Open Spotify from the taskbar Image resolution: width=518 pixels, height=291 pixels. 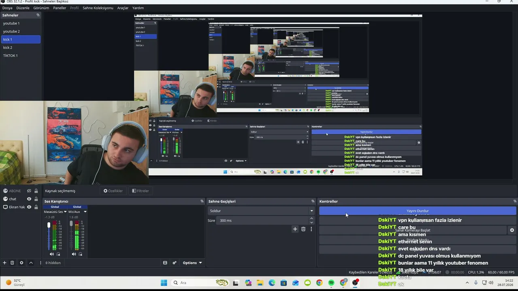coord(331,283)
